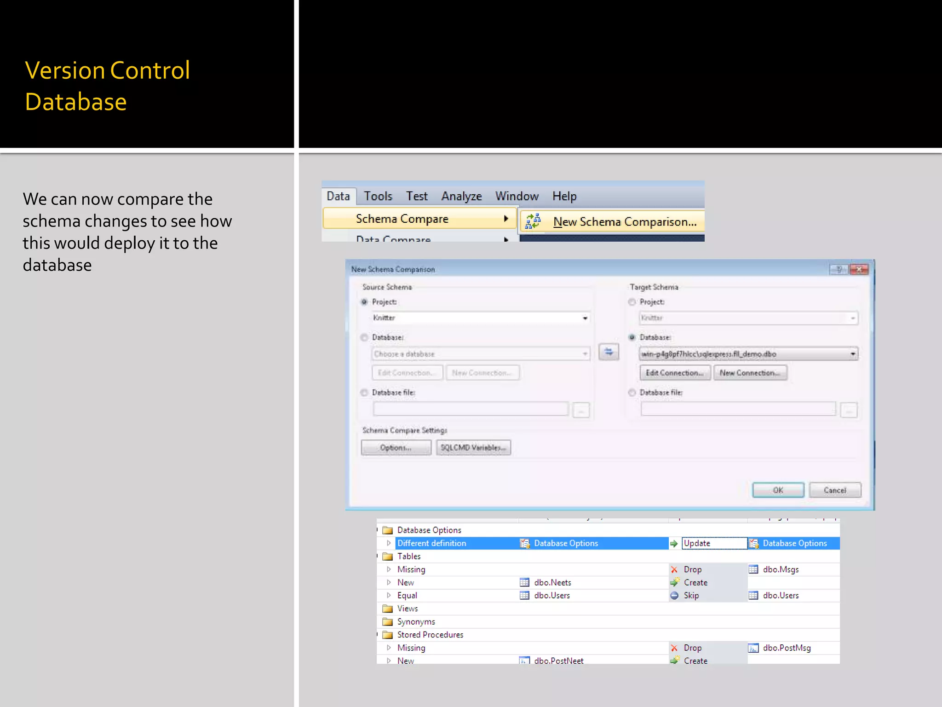The width and height of the screenshot is (942, 707).
Task: Open schema compare Options
Action: pyautogui.click(x=396, y=447)
